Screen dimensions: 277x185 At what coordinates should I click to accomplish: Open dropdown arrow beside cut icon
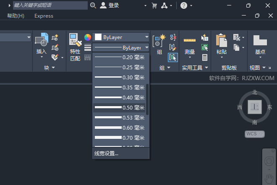(x=243, y=37)
